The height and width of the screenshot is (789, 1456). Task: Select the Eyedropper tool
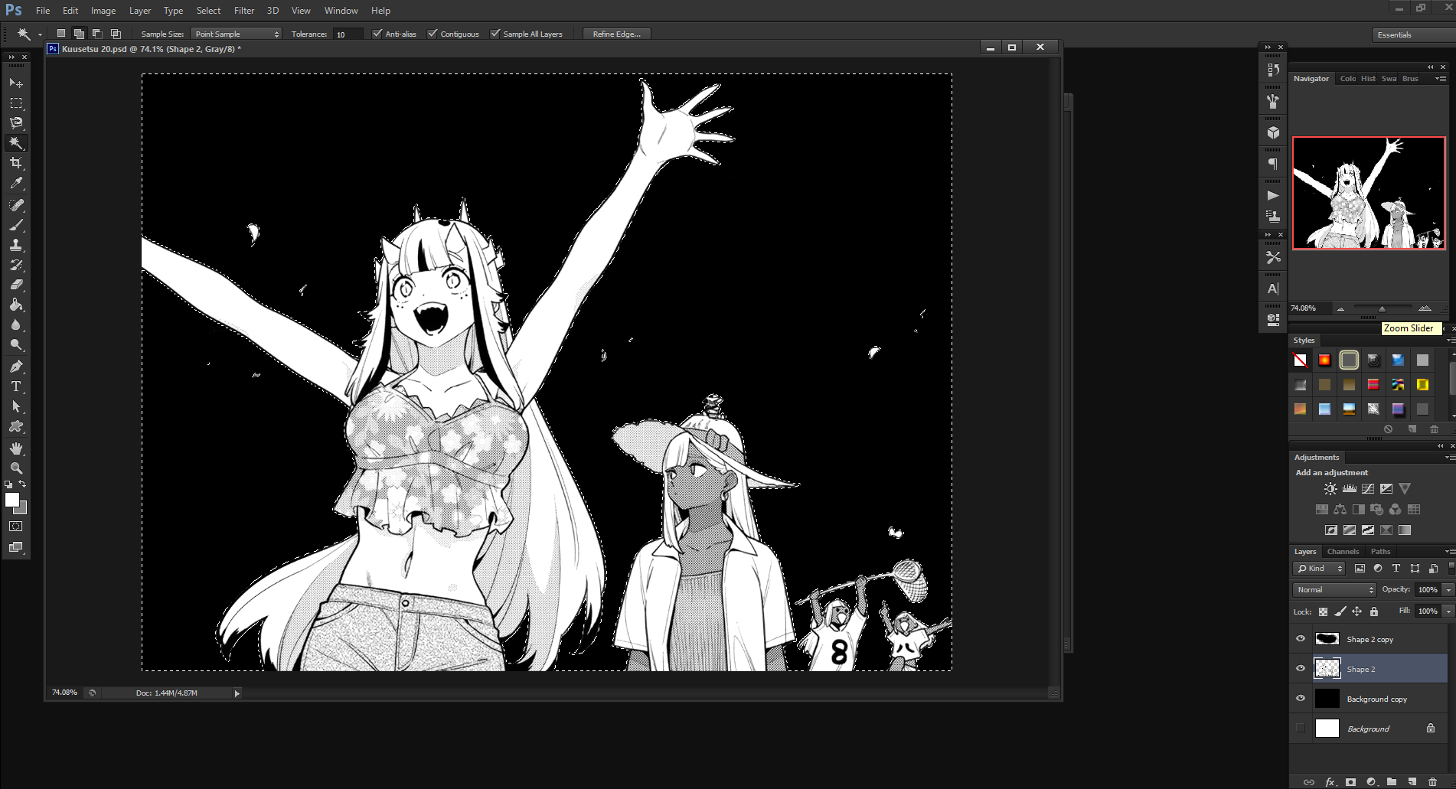point(16,183)
